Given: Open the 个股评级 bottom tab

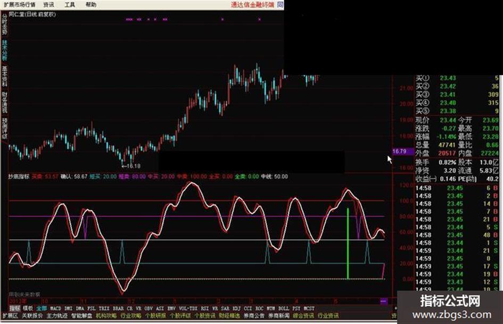Looking at the screenshot, I should (180, 315).
